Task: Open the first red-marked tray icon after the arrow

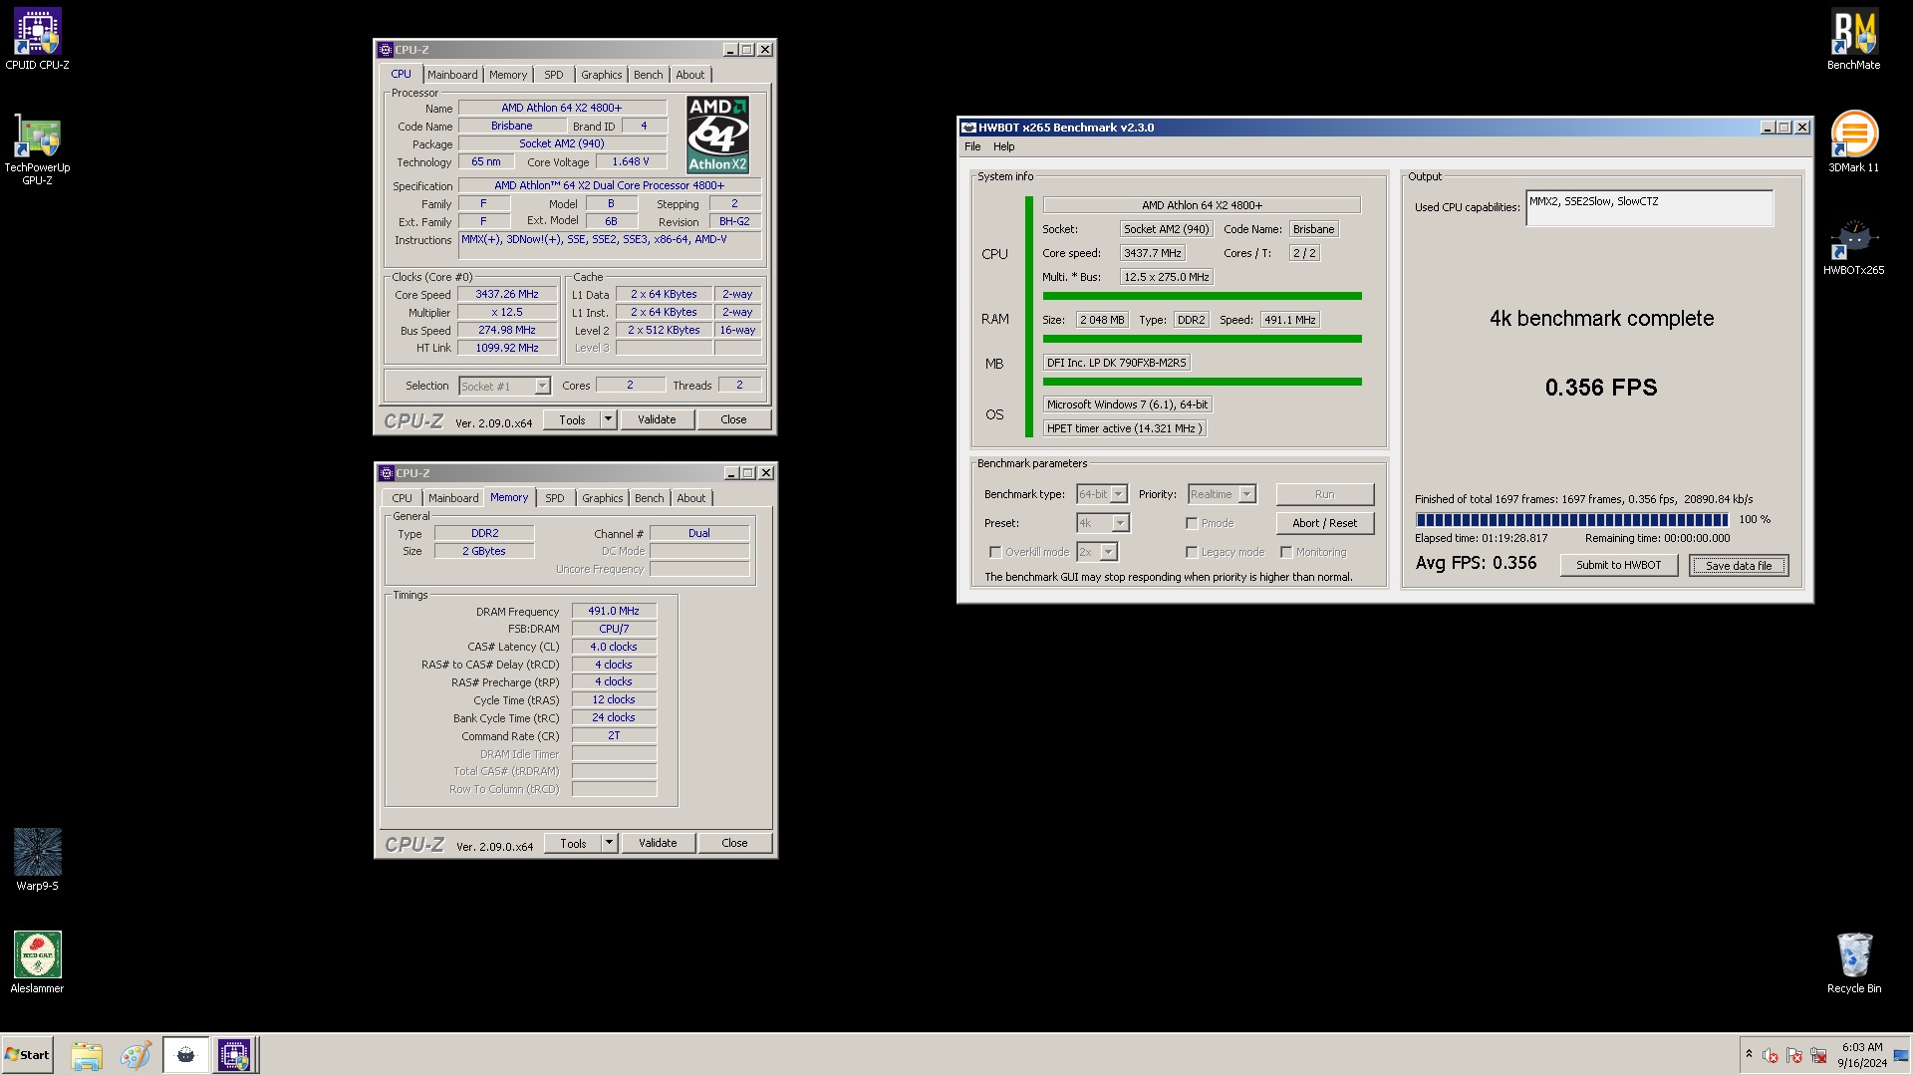Action: (1771, 1055)
